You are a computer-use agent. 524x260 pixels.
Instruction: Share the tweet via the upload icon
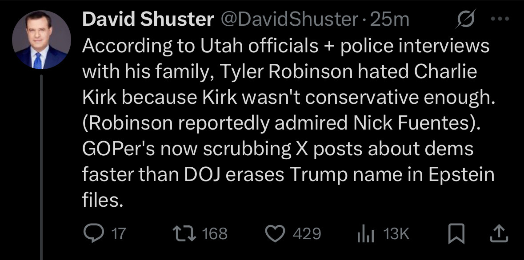499,232
